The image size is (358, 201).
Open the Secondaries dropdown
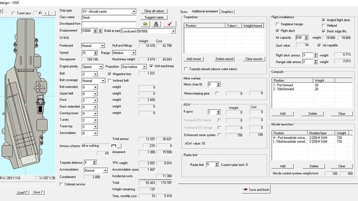pos(96,133)
